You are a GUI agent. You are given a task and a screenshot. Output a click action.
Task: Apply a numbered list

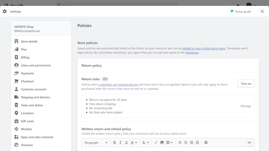coord(186,142)
